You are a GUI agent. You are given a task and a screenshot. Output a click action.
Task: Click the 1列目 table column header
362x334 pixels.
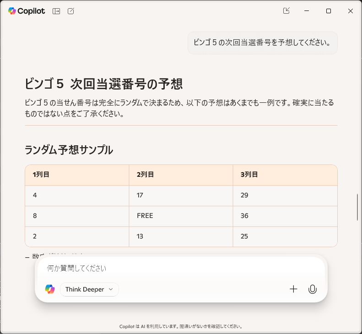pos(77,175)
